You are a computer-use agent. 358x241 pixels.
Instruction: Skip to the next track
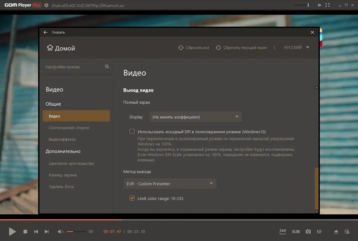(x=47, y=232)
